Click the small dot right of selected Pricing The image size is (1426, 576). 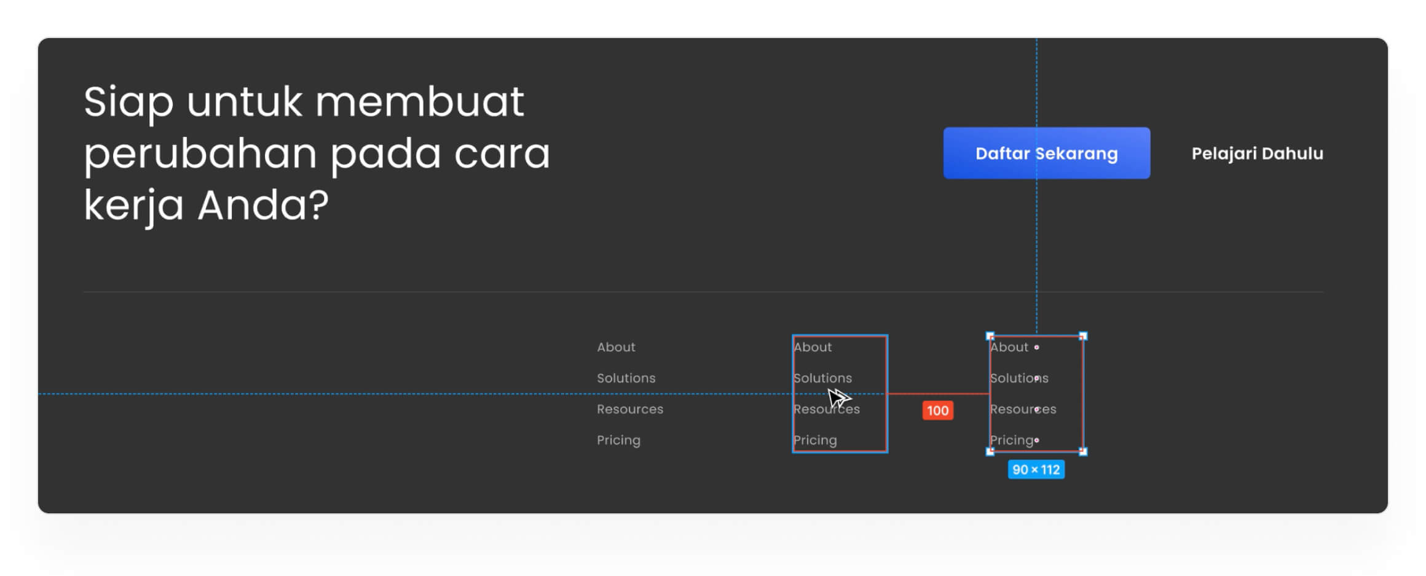coord(1037,440)
